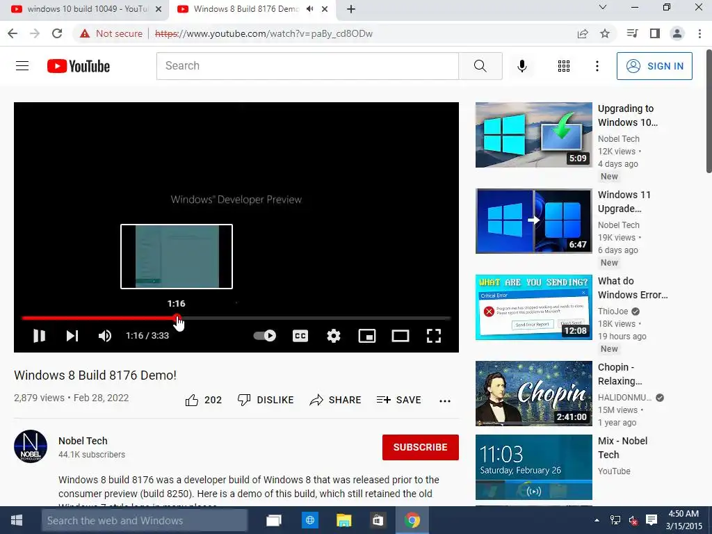This screenshot has width=712, height=534.
Task: Bookmark this page with the star
Action: coord(605,33)
